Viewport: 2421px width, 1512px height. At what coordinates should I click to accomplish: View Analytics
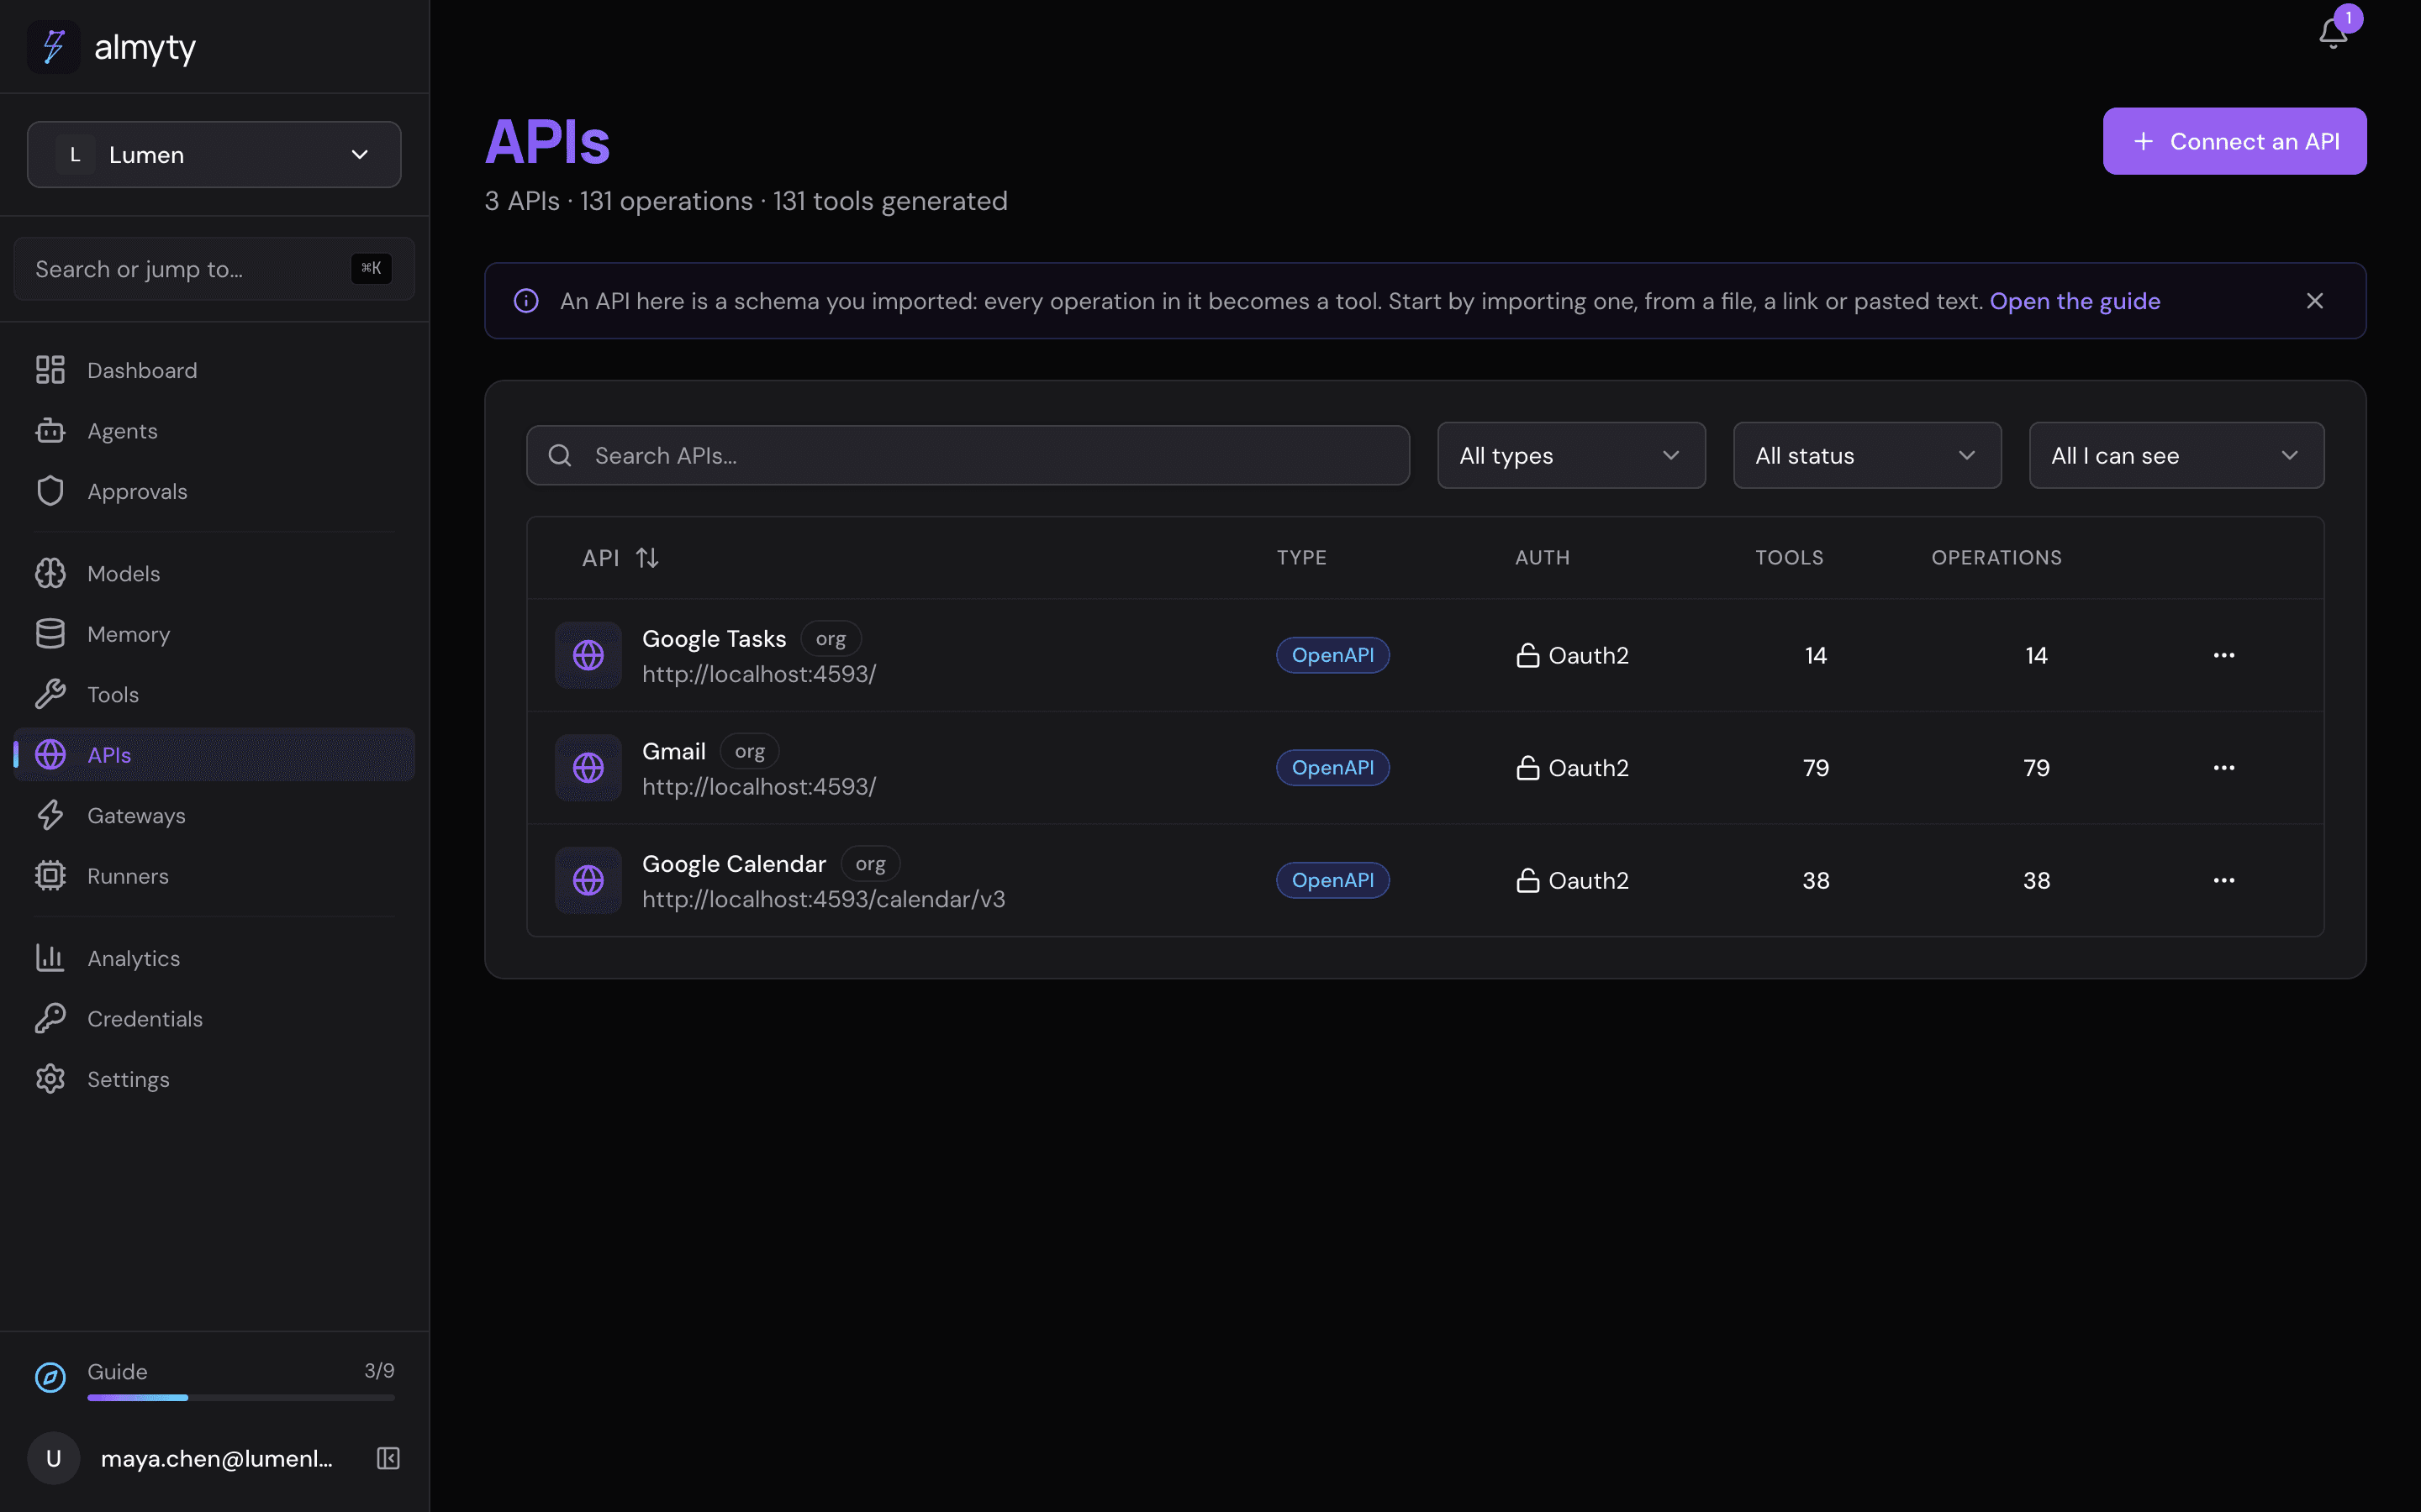(x=214, y=958)
